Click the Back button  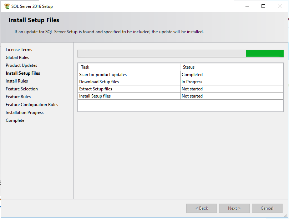tap(201, 208)
